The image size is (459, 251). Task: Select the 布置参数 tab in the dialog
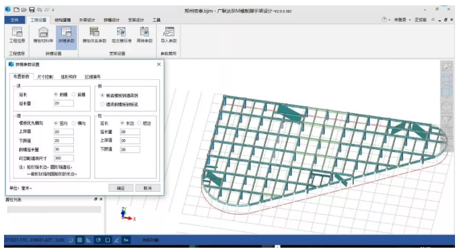(x=21, y=77)
